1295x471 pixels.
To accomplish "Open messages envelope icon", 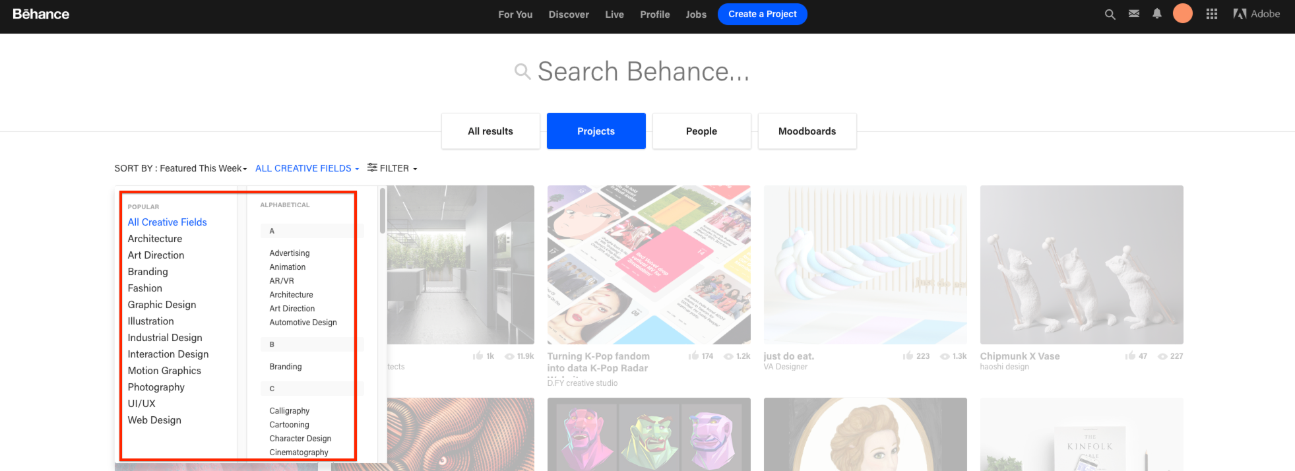I will tap(1134, 14).
